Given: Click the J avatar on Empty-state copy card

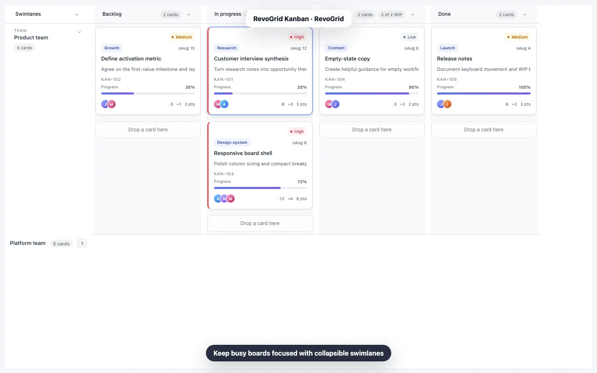Looking at the screenshot, I should click(335, 104).
